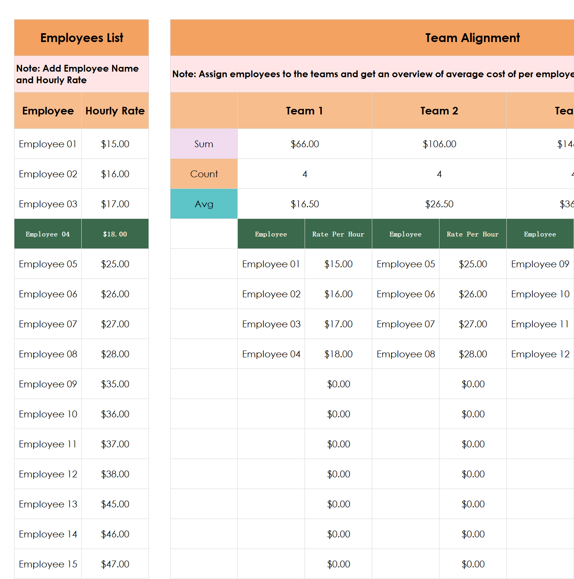The image size is (574, 579).
Task: Click Employee 14 in the Employees List
Action: [48, 534]
